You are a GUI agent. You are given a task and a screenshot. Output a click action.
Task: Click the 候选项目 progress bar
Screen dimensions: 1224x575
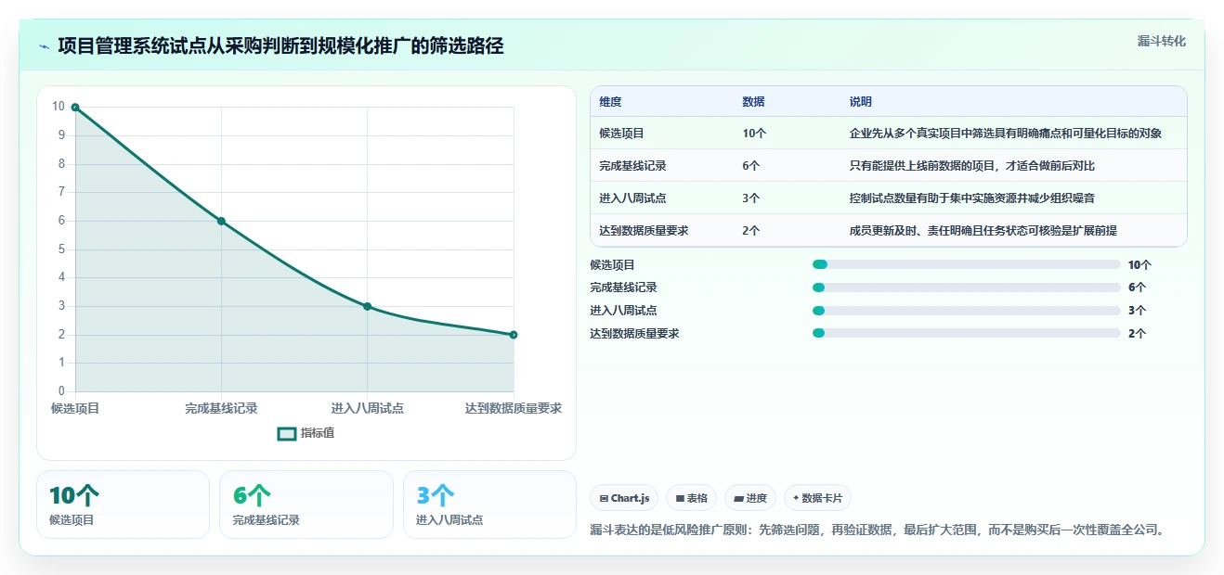(x=966, y=264)
